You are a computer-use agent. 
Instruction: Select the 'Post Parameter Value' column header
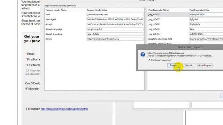click(x=199, y=10)
